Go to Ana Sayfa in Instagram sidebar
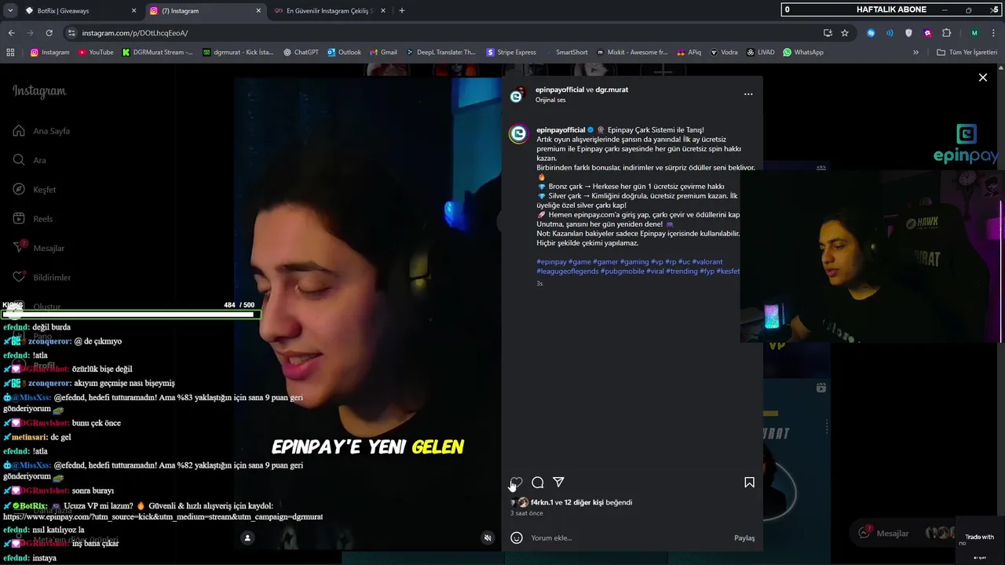1005x565 pixels. (x=42, y=131)
